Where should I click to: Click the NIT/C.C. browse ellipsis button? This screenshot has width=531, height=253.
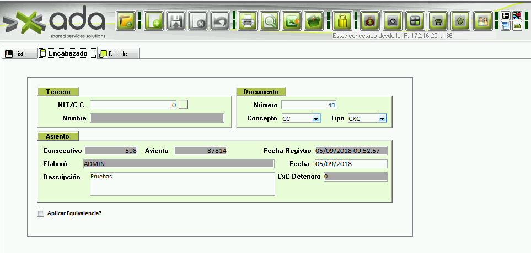[x=183, y=105]
